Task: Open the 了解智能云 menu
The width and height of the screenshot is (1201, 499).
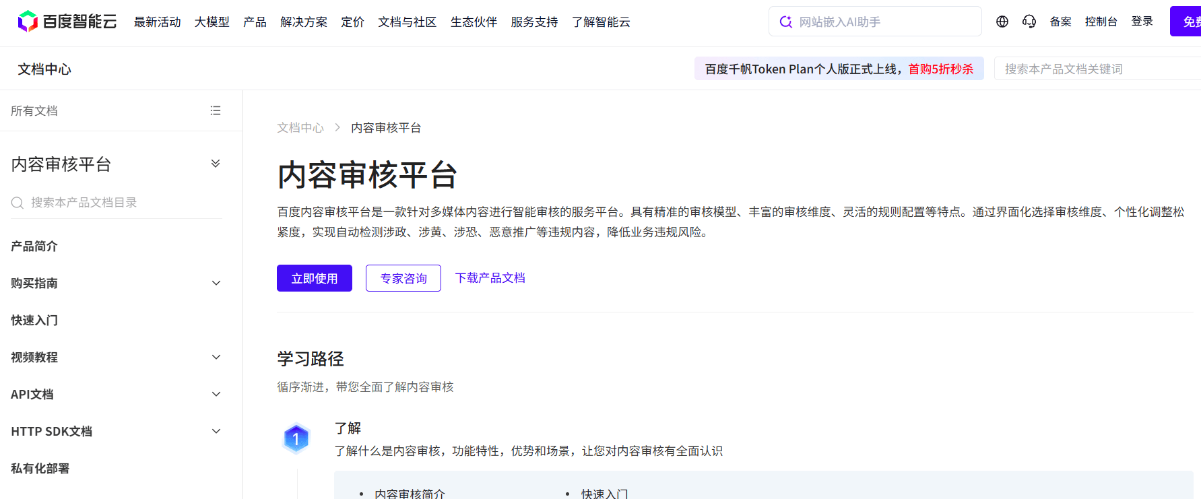Action: click(x=601, y=22)
